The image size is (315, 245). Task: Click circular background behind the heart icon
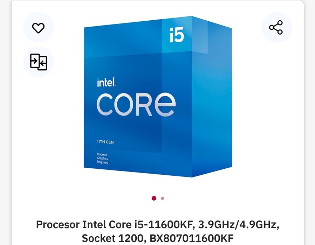coord(39,27)
